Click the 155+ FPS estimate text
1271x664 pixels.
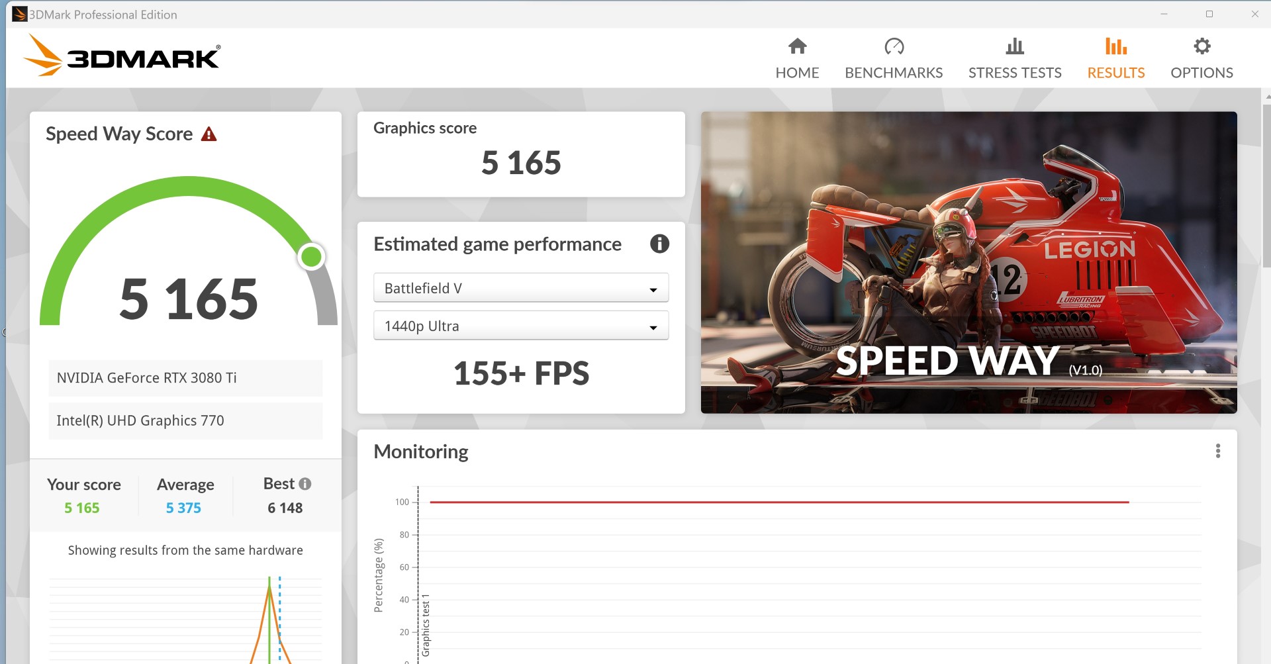click(x=521, y=373)
